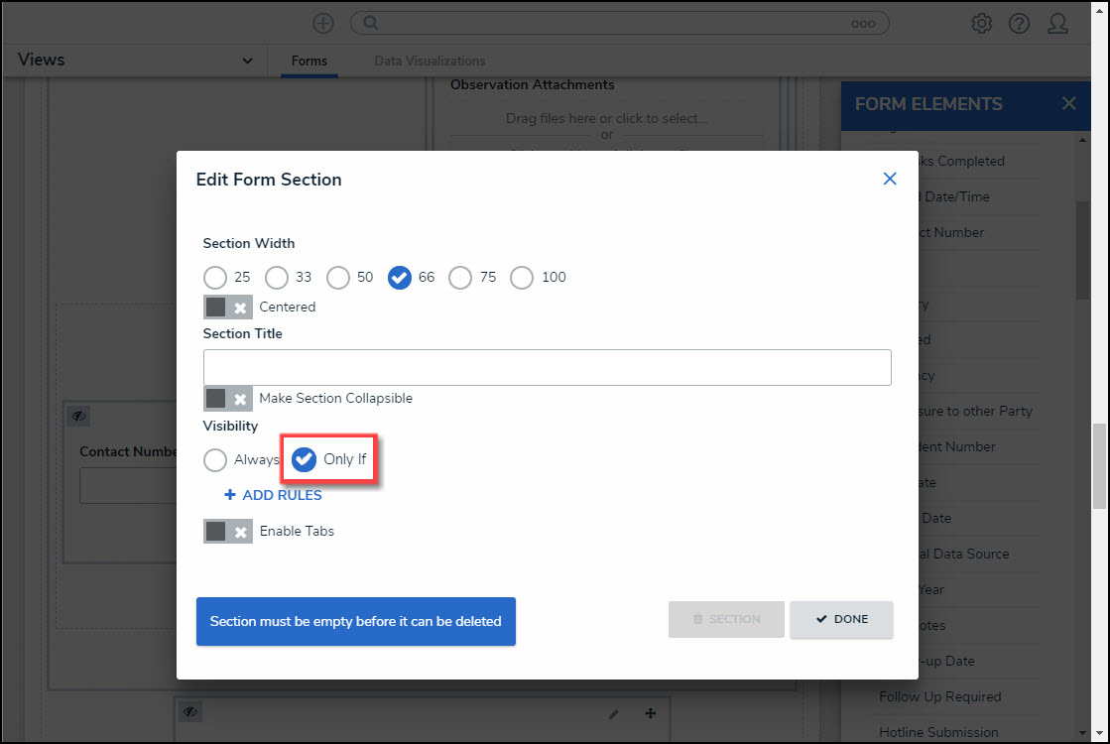Switch to the Data Visualizations tab
Viewport: 1110px width, 744px height.
pos(430,62)
